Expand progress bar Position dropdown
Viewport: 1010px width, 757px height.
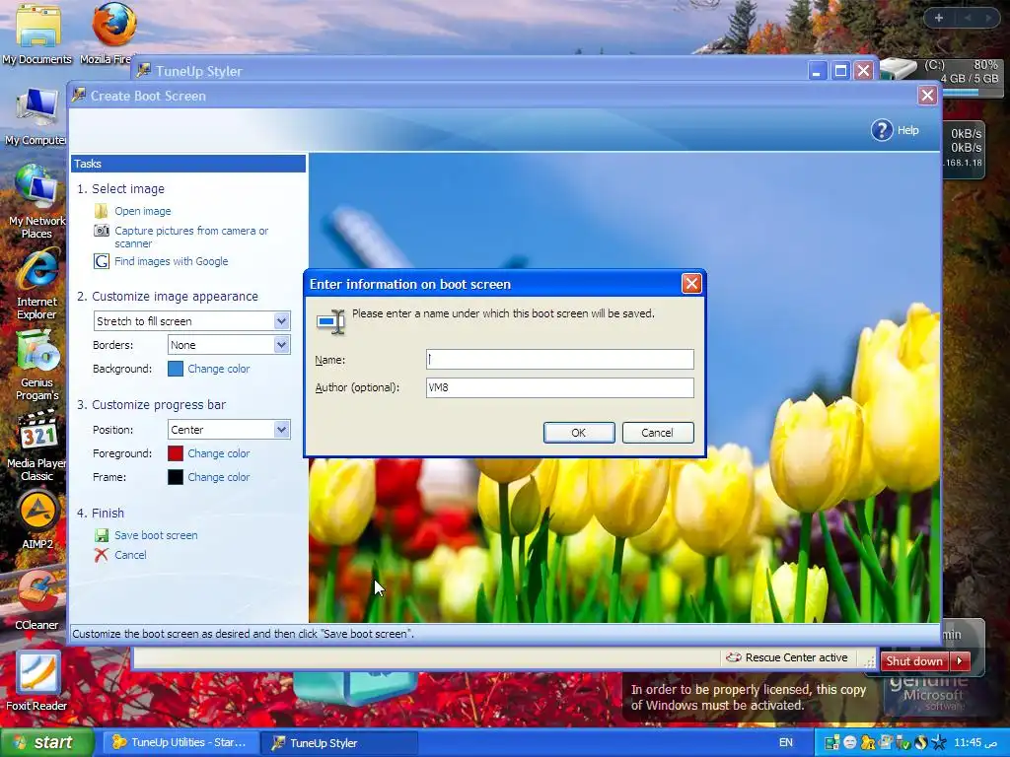coord(281,430)
